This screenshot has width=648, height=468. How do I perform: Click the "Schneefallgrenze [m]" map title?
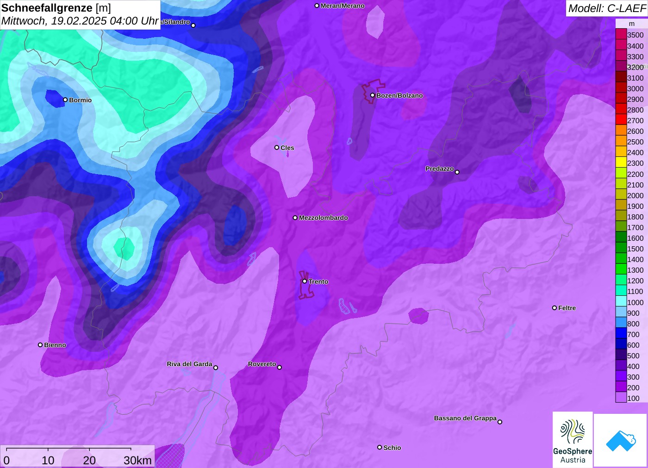(56, 8)
